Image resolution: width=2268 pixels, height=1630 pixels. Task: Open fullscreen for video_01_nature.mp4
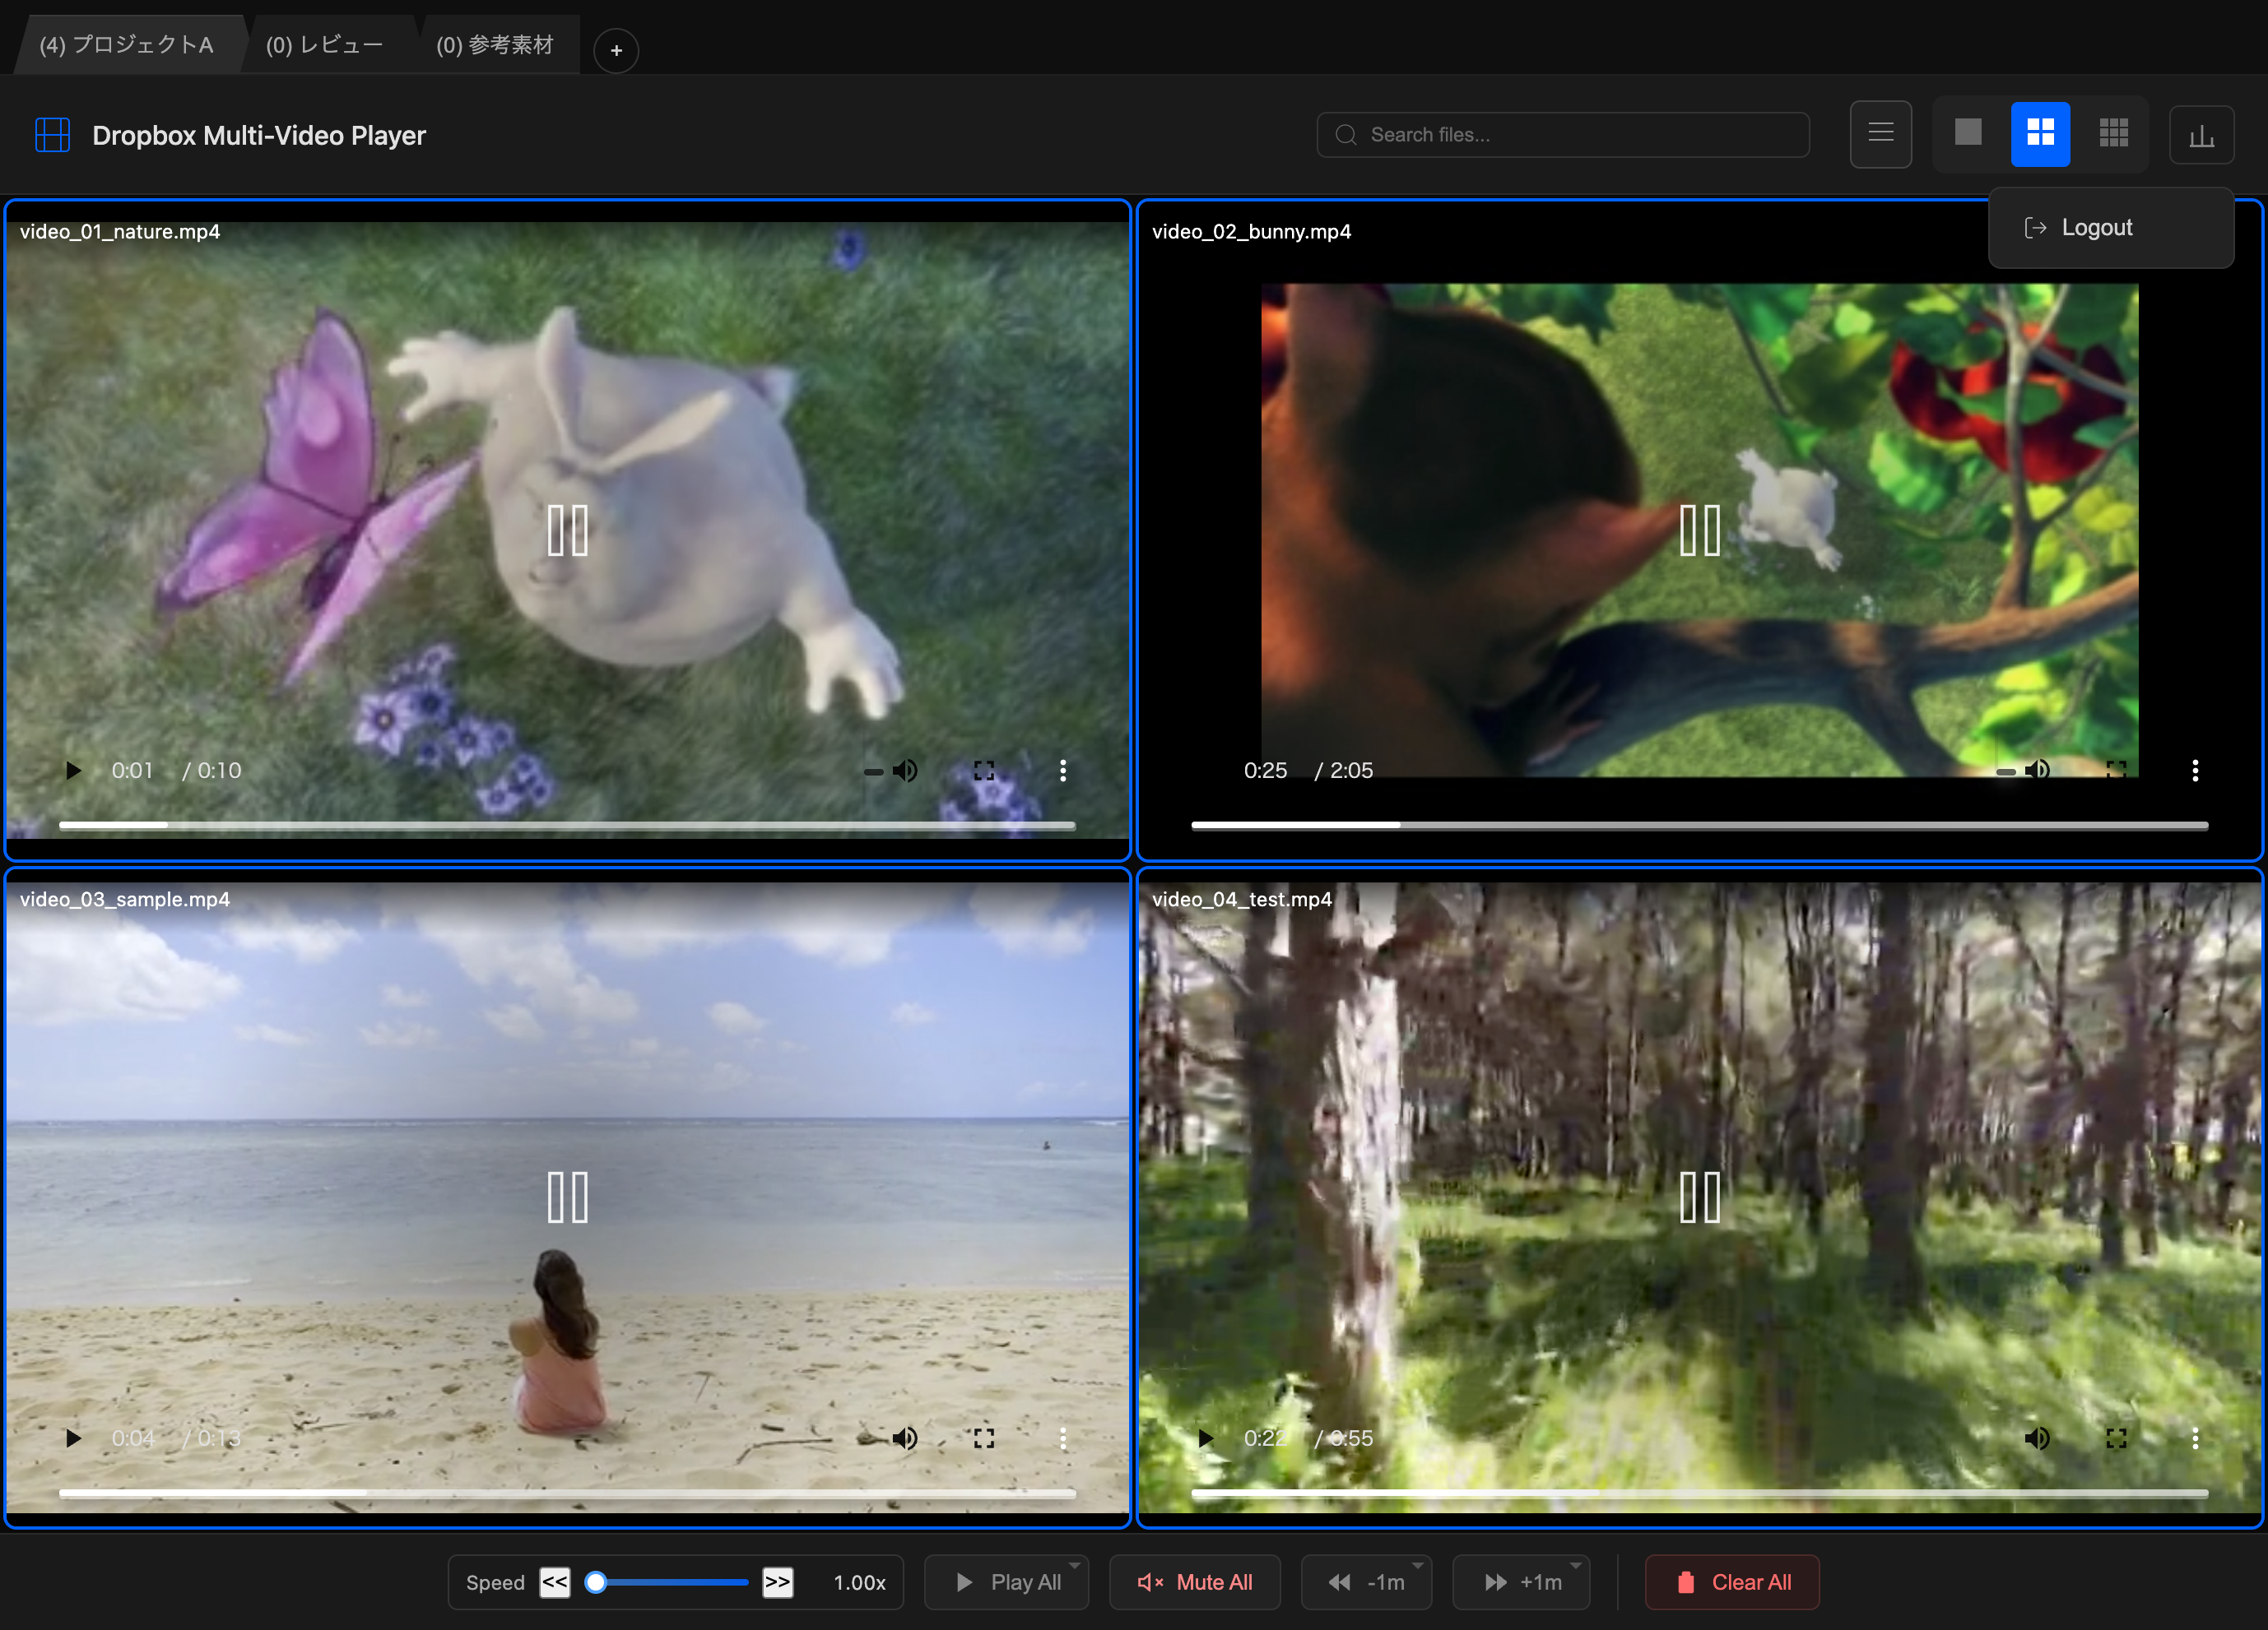pyautogui.click(x=983, y=771)
